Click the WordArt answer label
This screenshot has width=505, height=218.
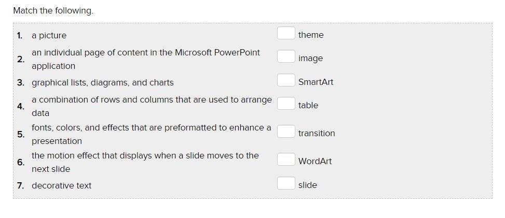pos(315,161)
